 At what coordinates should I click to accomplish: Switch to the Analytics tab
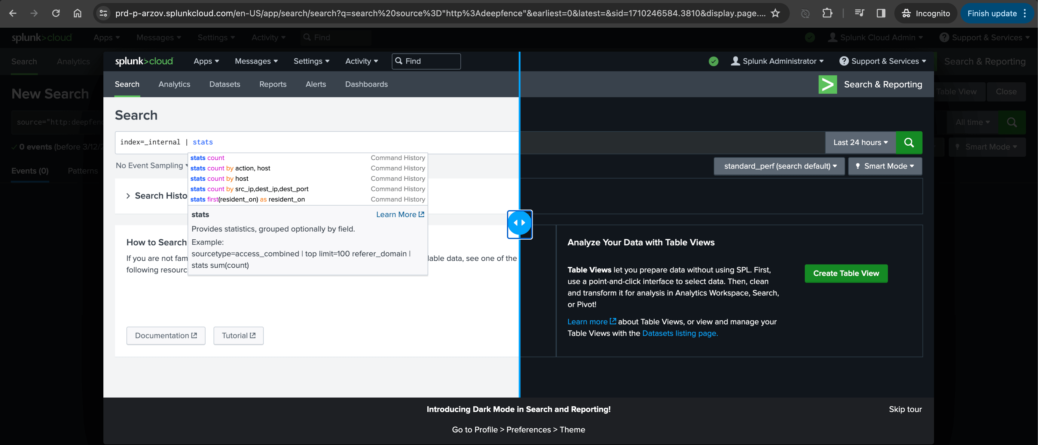[174, 84]
